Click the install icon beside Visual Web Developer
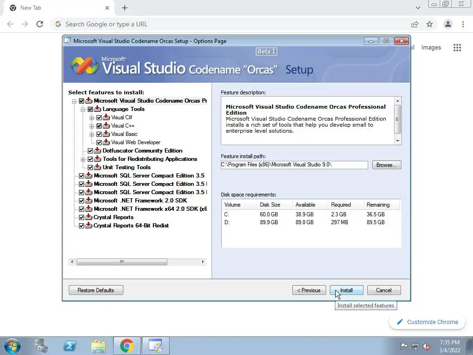Image resolution: width=473 pixels, height=355 pixels. point(106,142)
